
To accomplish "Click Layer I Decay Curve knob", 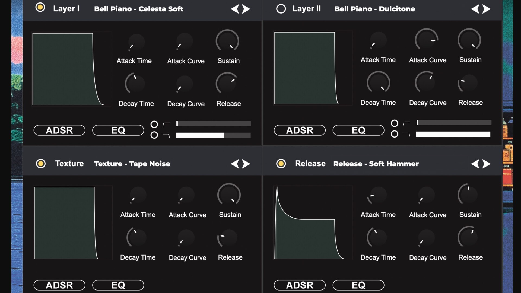I will [x=185, y=84].
